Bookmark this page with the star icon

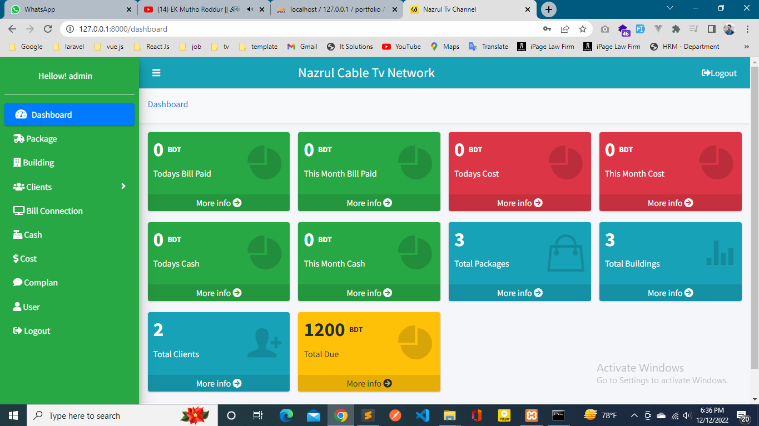tap(582, 29)
